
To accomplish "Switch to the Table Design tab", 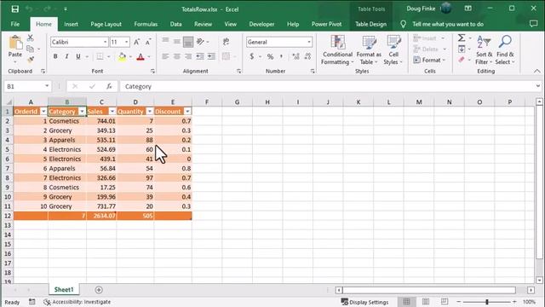I will point(371,24).
